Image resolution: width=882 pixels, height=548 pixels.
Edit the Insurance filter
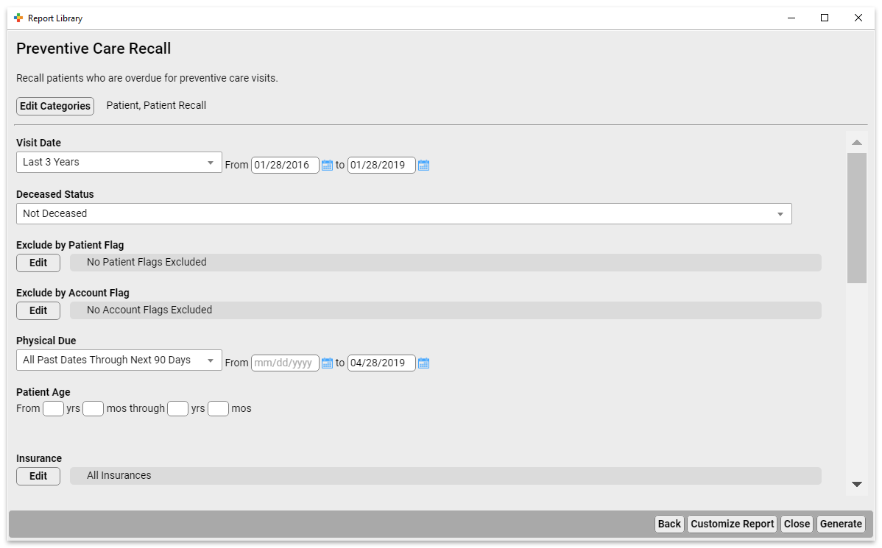click(38, 476)
